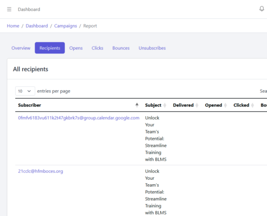Click the Home breadcrumb link

(13, 26)
